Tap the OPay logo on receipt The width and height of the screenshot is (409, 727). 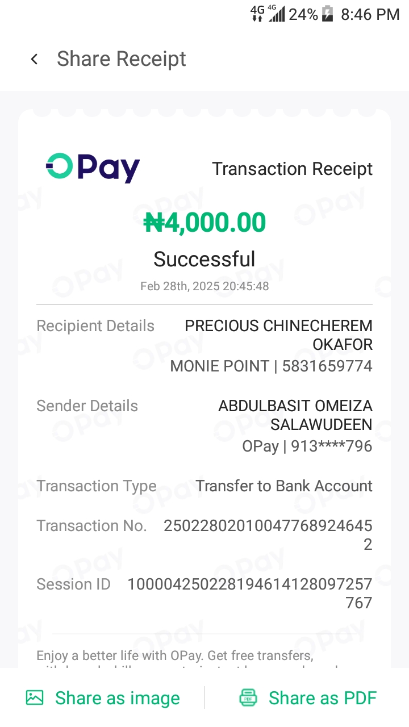click(93, 168)
